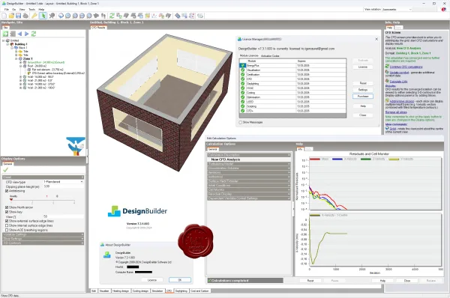Click the green refresh icon in Navigator

[x=34, y=34]
